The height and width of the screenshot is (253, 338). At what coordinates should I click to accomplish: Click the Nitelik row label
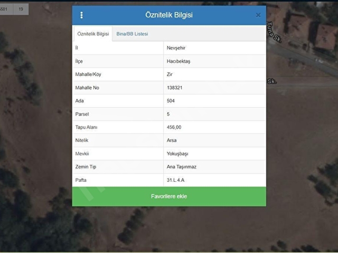point(82,140)
